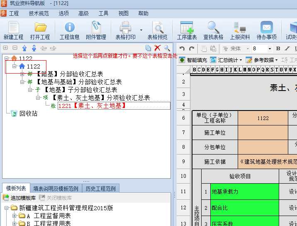Click the red X delete icon
Screen dimensions: 297x226
point(158,48)
